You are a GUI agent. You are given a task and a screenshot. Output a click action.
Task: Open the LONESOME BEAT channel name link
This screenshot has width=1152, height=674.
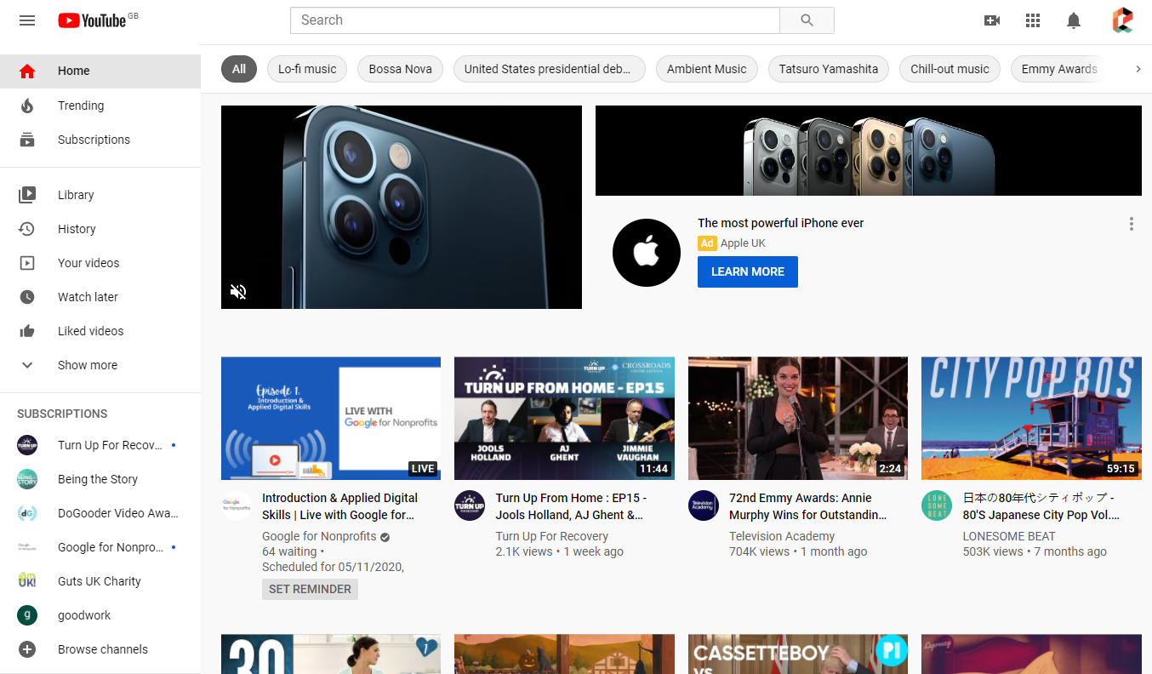point(1009,536)
